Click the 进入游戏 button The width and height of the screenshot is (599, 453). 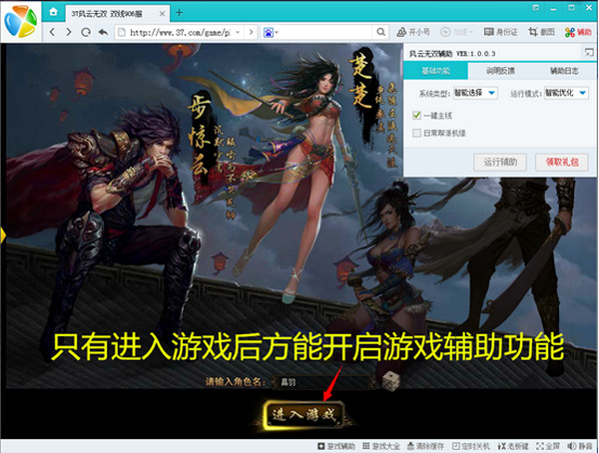tap(303, 414)
